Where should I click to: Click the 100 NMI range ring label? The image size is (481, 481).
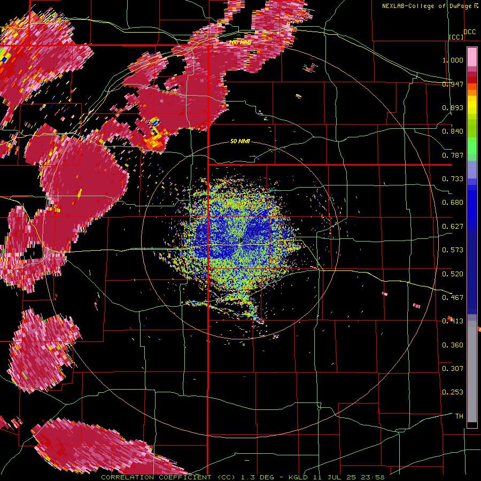point(240,42)
